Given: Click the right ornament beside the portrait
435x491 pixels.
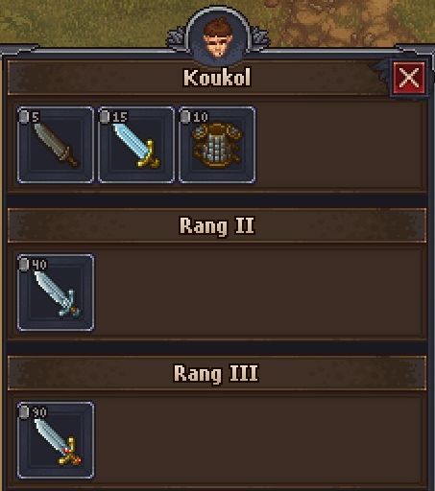Looking at the screenshot, I should (259, 39).
